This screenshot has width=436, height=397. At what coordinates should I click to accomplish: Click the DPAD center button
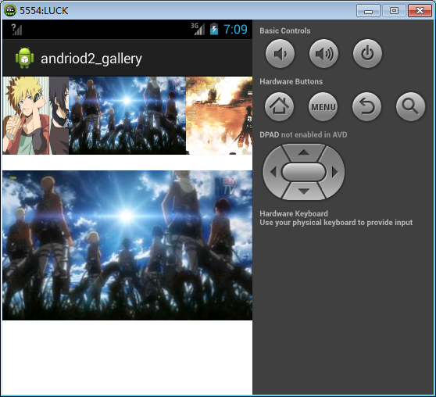click(x=304, y=172)
